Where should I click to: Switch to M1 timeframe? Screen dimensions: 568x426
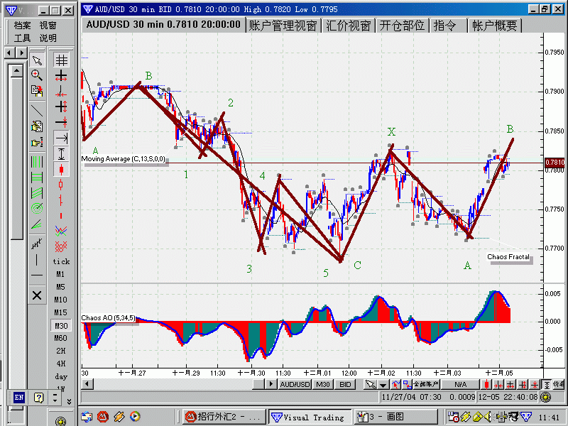(x=60, y=274)
